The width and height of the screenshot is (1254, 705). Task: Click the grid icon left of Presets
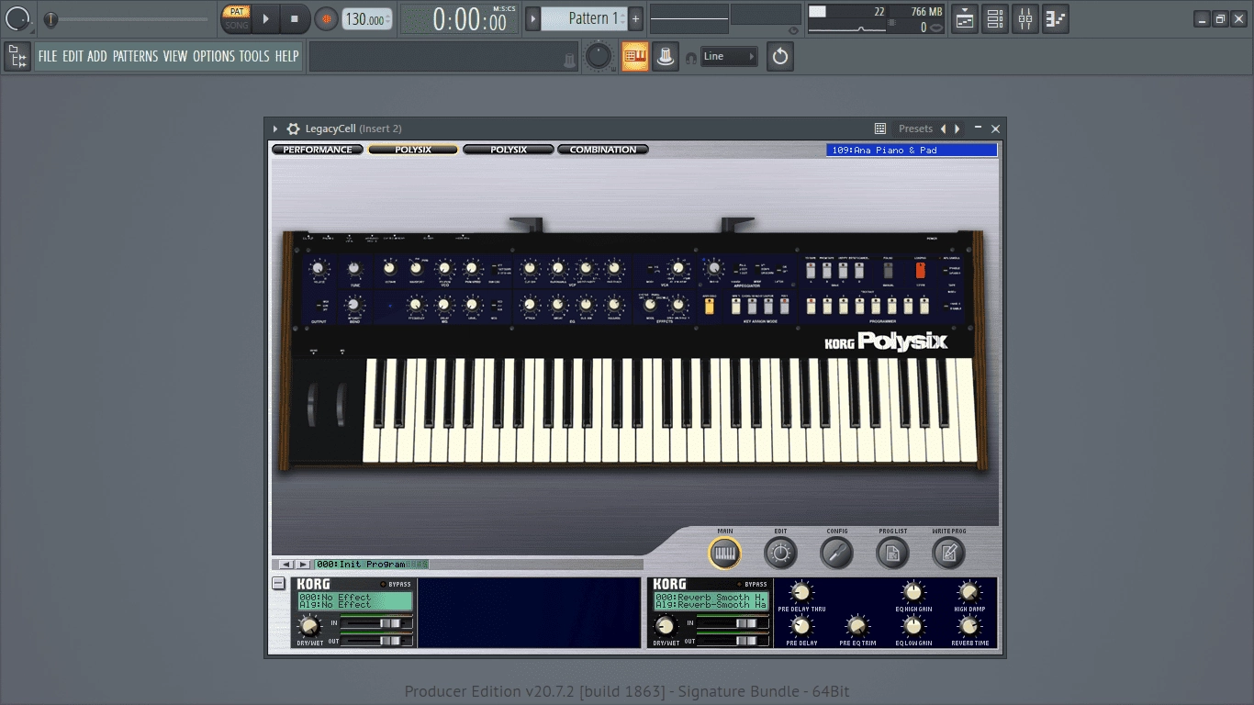pyautogui.click(x=880, y=129)
